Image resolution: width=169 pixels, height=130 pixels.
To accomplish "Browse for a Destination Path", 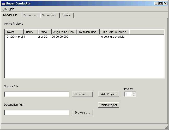I will tap(82, 112).
